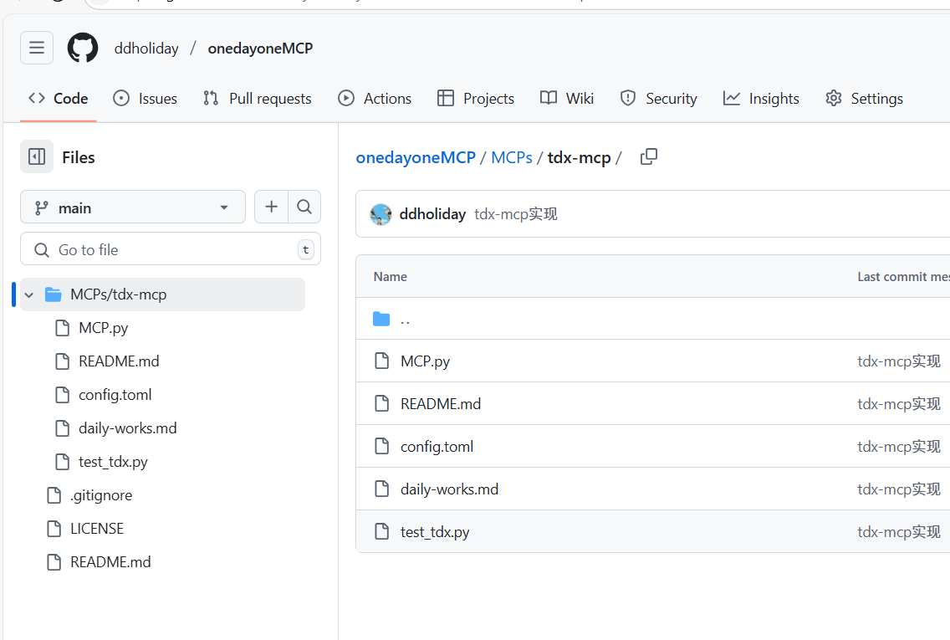Click ddholiday author name in commit bar
The height and width of the screenshot is (640, 950).
[432, 214]
